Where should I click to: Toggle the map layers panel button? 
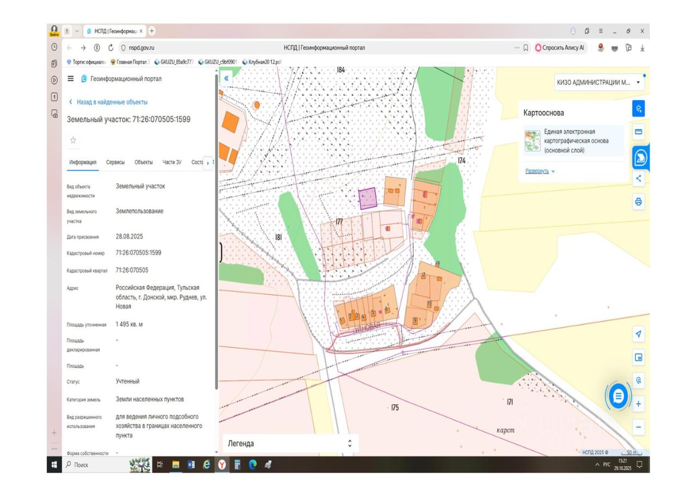639,157
